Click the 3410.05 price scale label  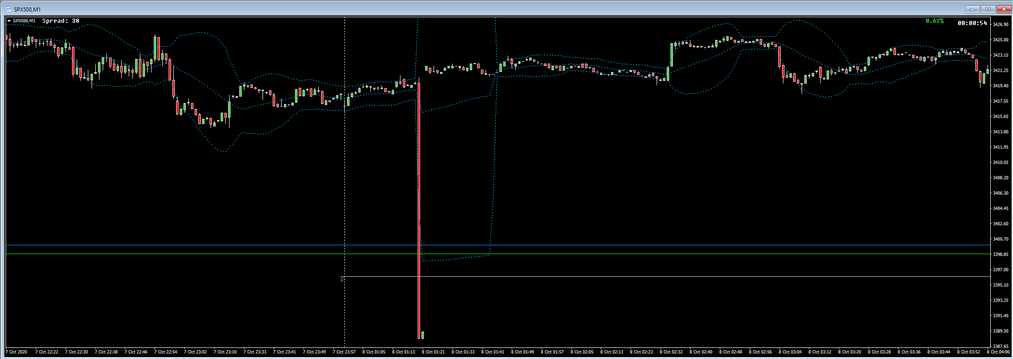[1000, 163]
